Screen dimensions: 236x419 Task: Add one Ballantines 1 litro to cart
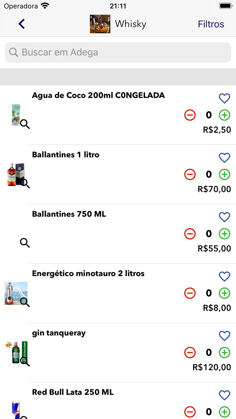pyautogui.click(x=224, y=174)
